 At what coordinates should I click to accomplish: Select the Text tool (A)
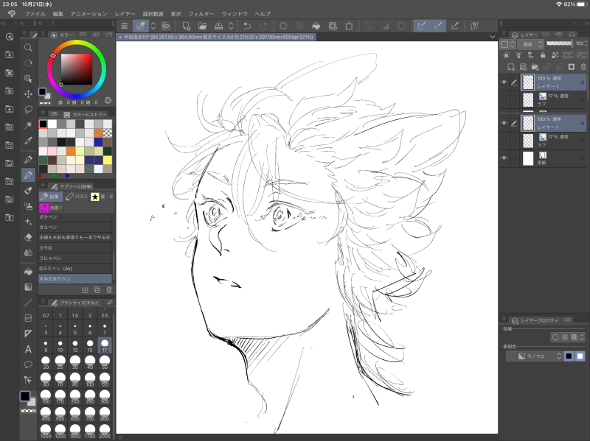click(28, 349)
